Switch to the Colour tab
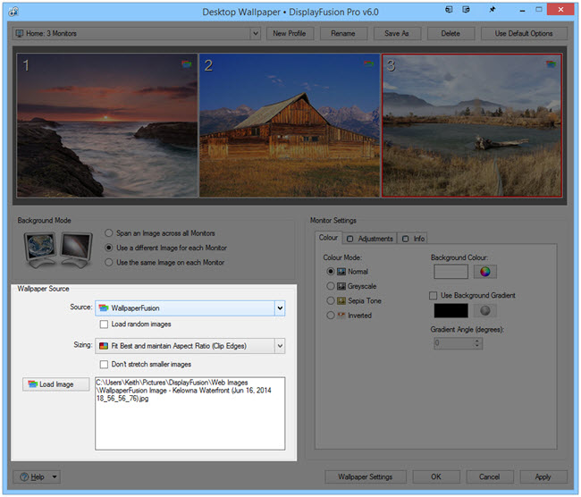The image size is (581, 497). [x=328, y=238]
